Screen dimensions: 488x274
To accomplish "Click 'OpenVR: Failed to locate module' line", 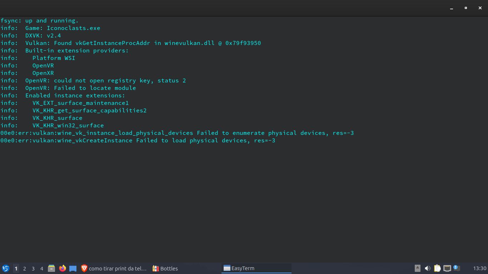I will (68, 88).
